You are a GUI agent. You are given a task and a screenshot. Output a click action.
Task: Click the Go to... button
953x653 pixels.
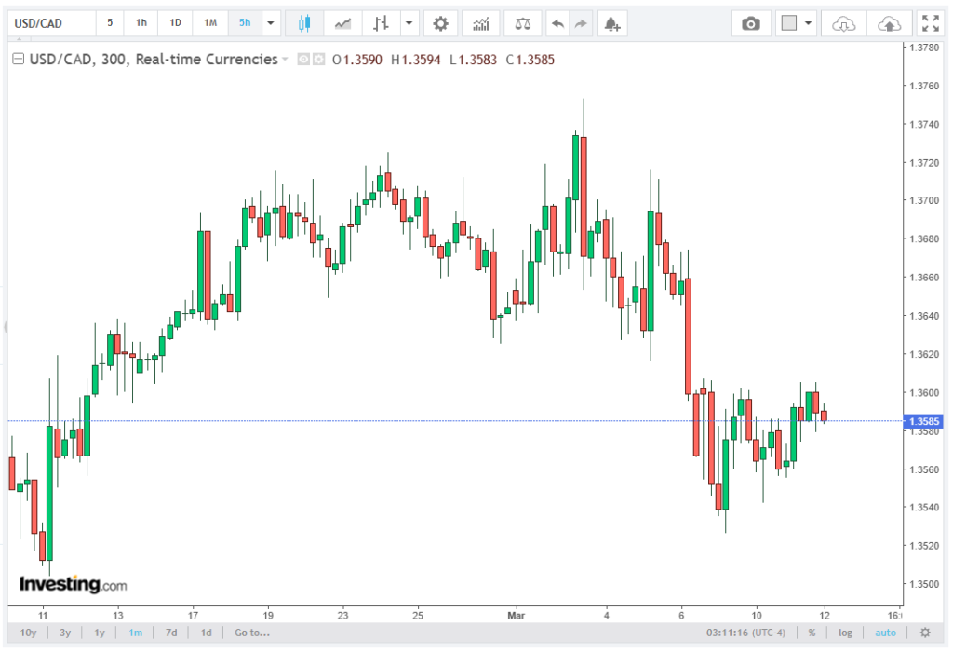tap(252, 633)
